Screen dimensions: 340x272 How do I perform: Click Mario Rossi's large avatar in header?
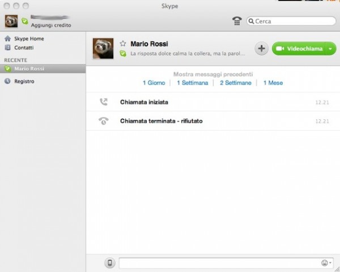coord(103,49)
